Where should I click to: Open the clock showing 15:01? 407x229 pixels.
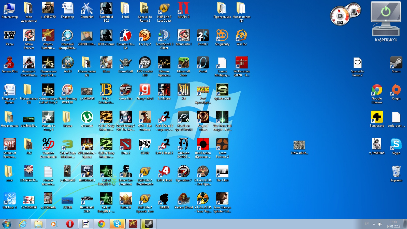pos(393,224)
